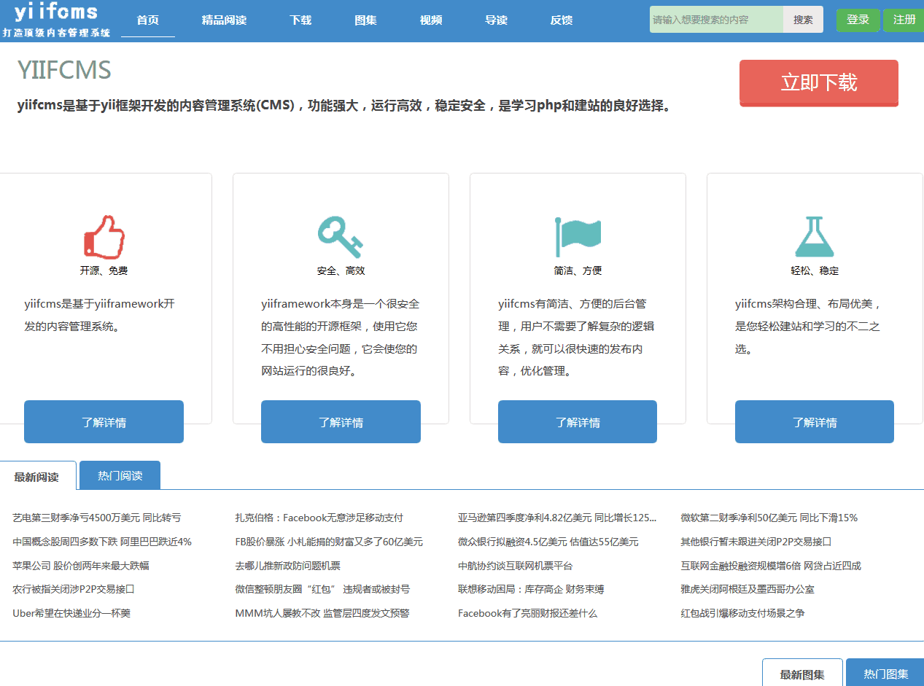Open the 图集 navigation item

365,20
